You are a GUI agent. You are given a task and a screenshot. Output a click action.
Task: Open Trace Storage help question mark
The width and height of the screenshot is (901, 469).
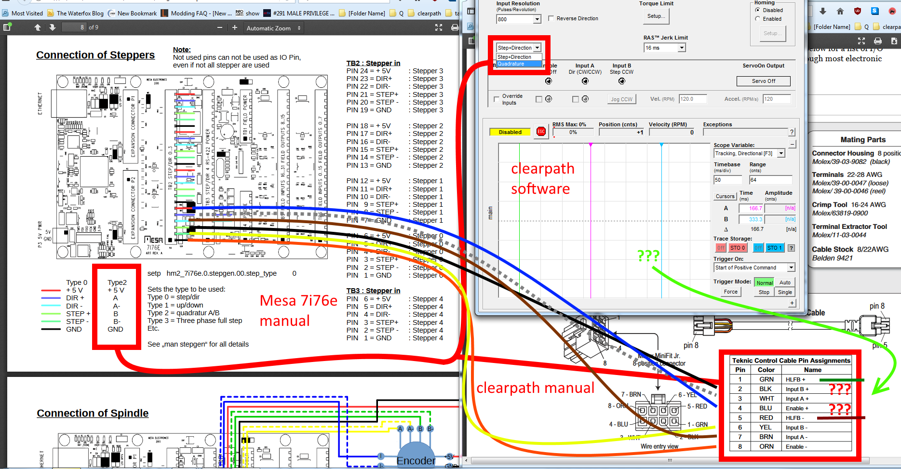(791, 248)
